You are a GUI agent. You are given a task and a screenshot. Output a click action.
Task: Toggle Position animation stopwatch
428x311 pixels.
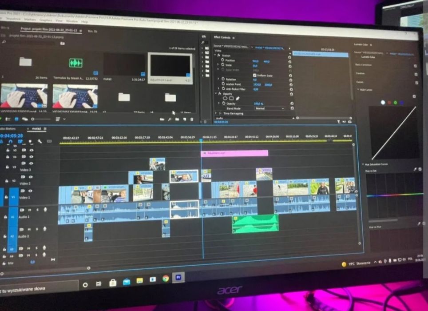(223, 60)
